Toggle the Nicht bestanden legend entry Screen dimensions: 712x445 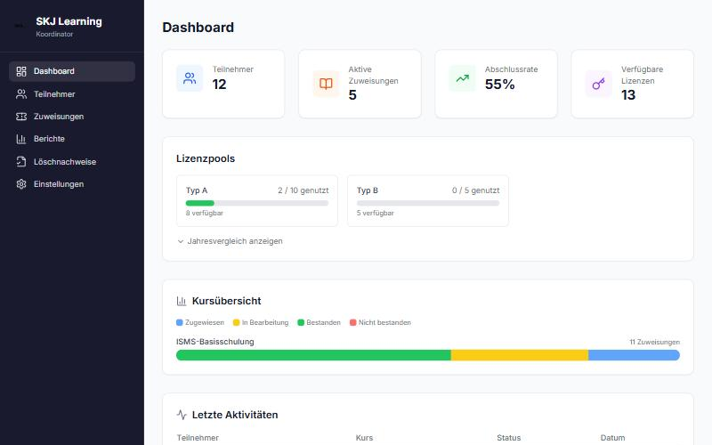click(x=380, y=322)
